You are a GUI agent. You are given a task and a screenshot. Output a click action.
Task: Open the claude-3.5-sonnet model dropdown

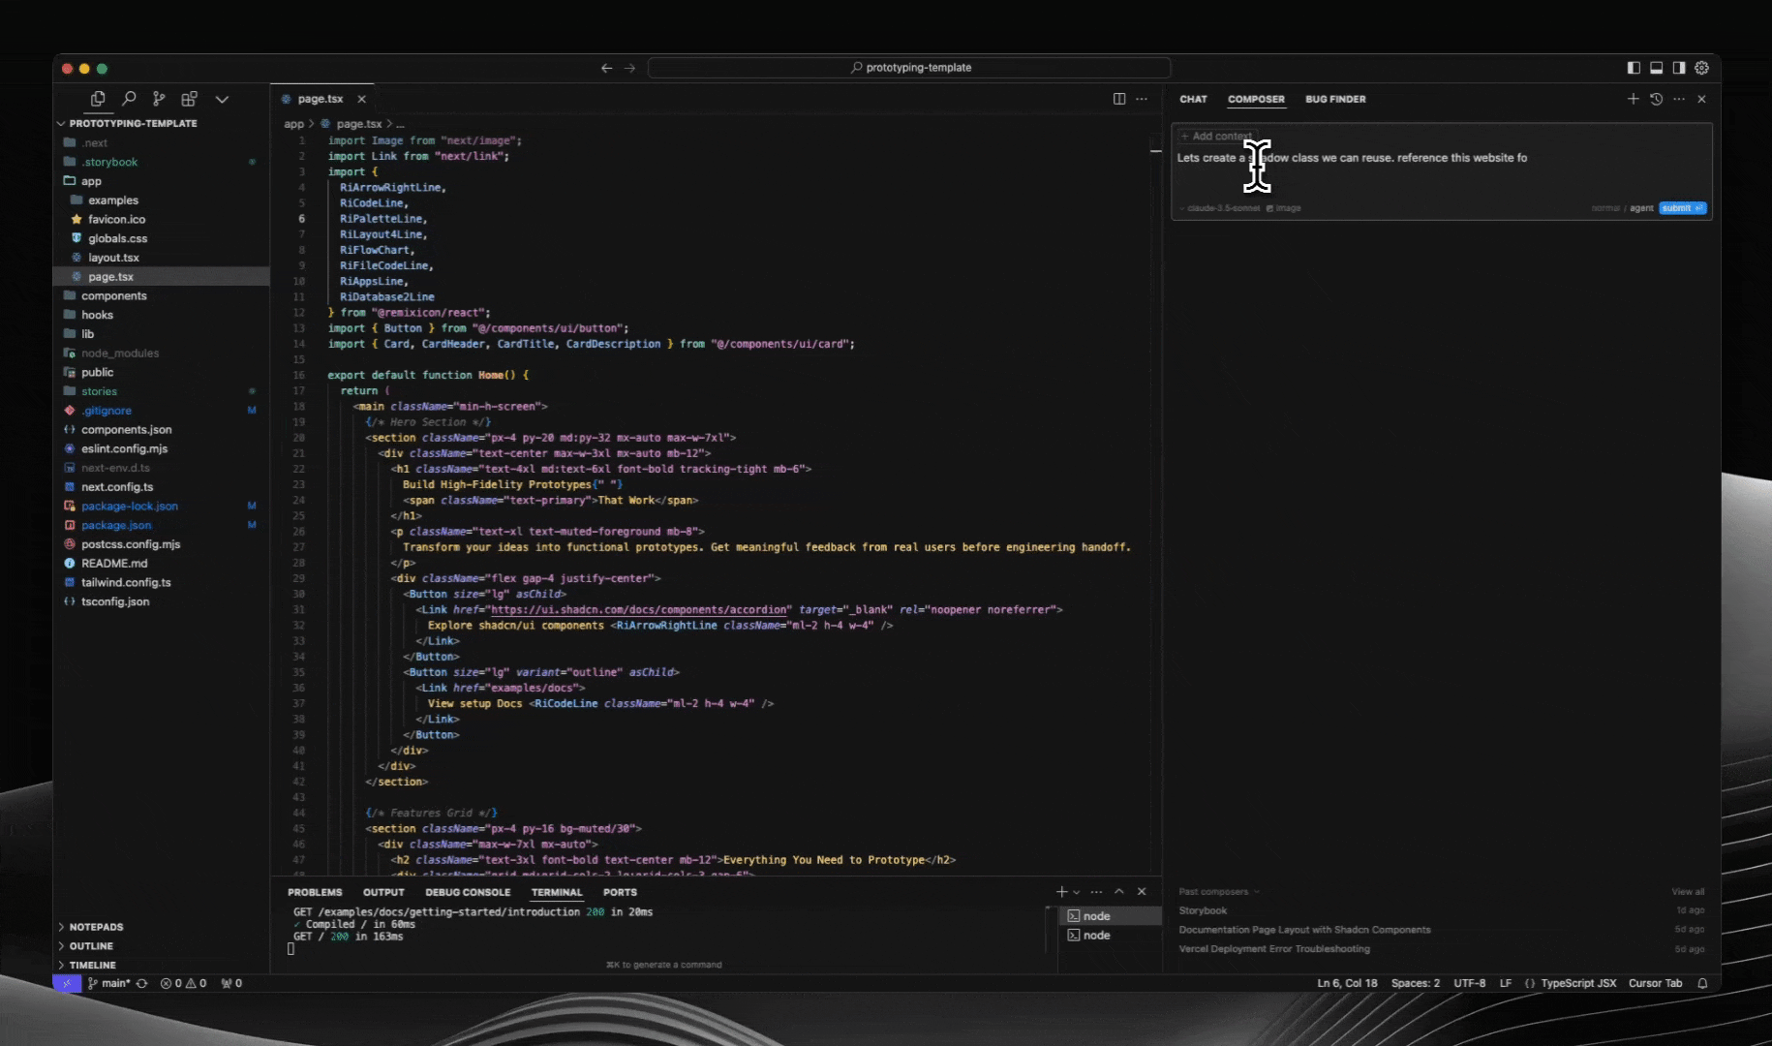pos(1221,208)
